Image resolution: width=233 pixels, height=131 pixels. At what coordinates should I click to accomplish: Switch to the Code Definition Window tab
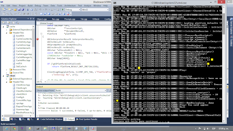50,119
